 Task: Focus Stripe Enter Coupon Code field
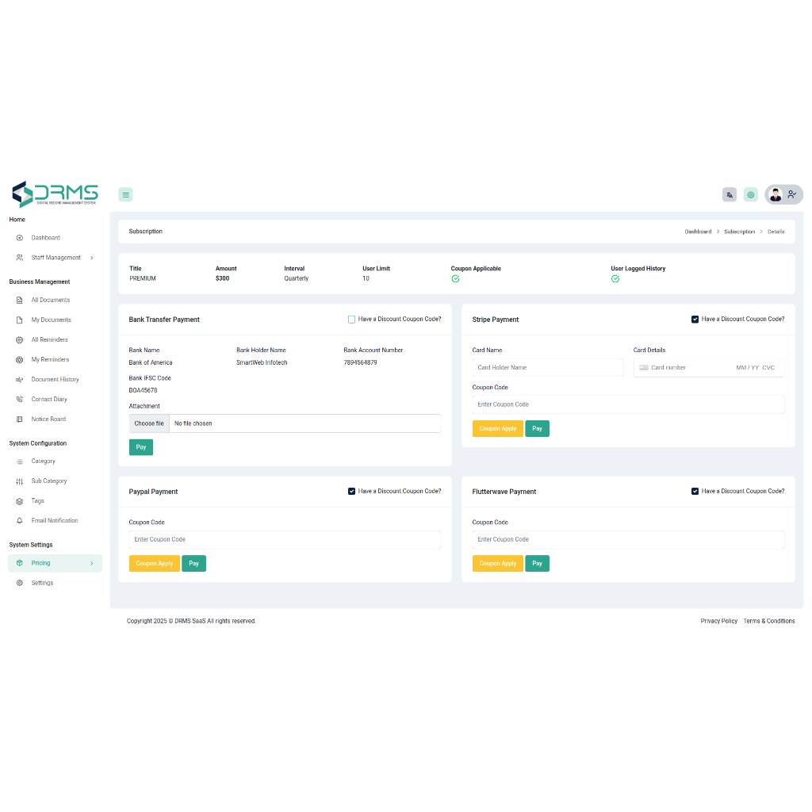(628, 404)
